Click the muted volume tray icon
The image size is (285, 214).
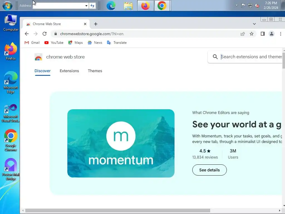tap(257, 6)
